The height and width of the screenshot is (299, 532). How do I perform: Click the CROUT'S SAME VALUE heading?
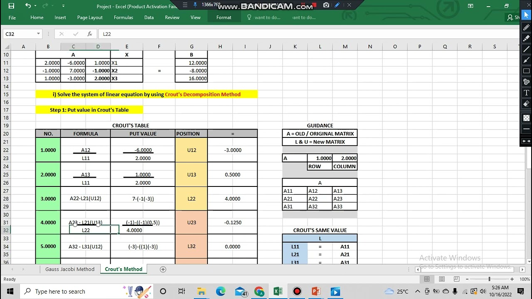pos(320,230)
